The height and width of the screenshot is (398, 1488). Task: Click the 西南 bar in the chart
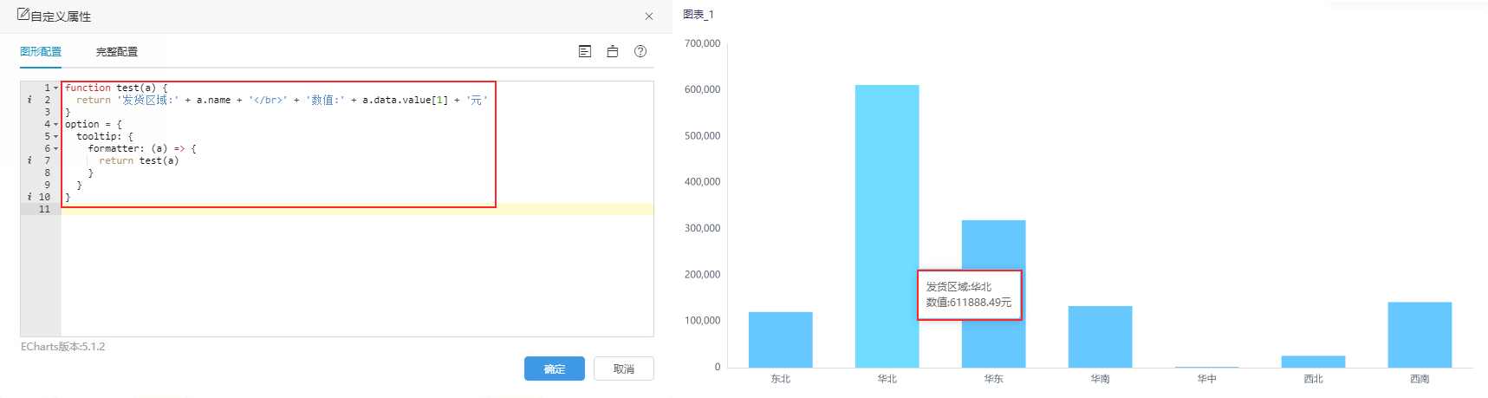[1420, 335]
